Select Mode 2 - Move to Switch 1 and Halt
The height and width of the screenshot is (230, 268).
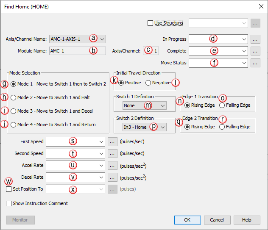point(14,98)
